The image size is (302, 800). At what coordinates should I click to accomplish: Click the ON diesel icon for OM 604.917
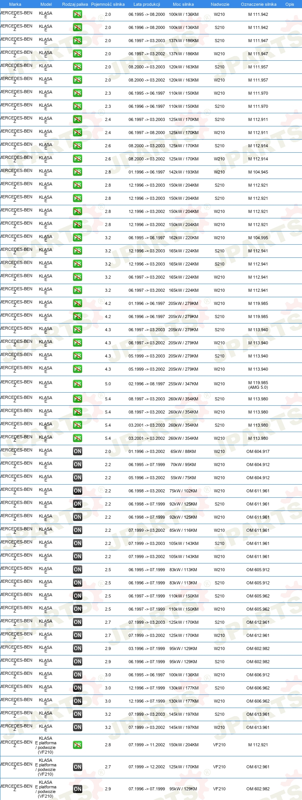[x=78, y=451]
